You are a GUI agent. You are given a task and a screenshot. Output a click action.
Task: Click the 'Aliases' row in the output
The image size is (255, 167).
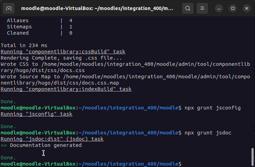click(x=39, y=20)
